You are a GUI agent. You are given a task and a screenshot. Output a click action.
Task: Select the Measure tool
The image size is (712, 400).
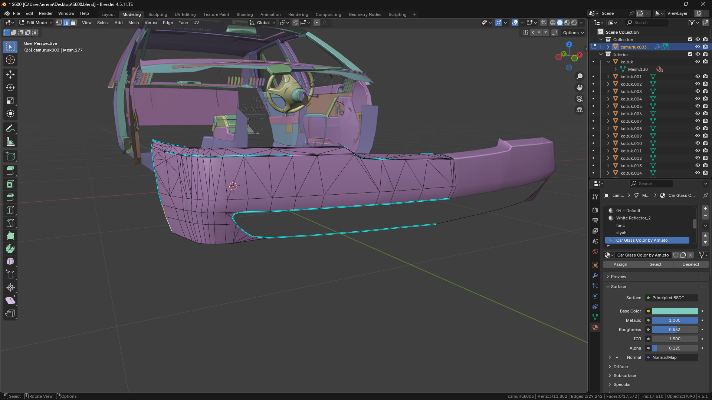click(x=10, y=142)
